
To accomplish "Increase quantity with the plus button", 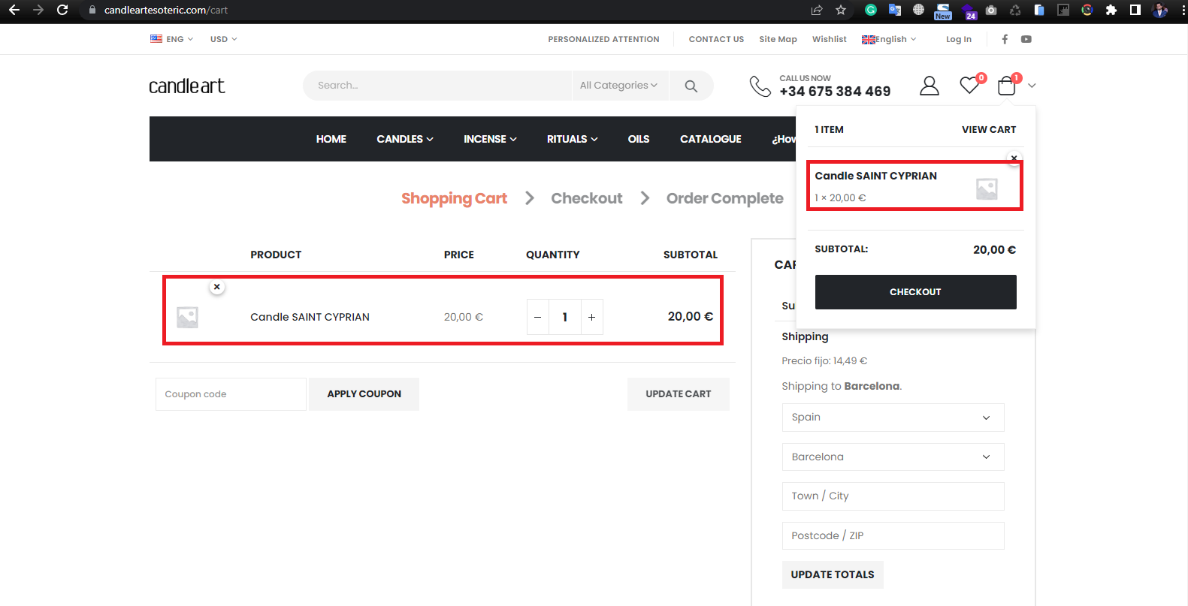I will pyautogui.click(x=591, y=317).
